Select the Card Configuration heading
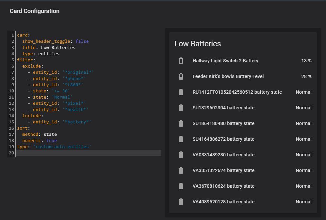This screenshot has height=220, width=326. 34,11
